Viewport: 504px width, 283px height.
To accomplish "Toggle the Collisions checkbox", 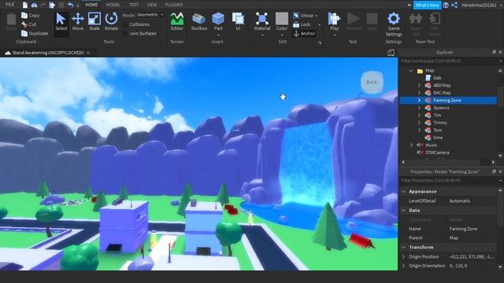I will point(125,24).
